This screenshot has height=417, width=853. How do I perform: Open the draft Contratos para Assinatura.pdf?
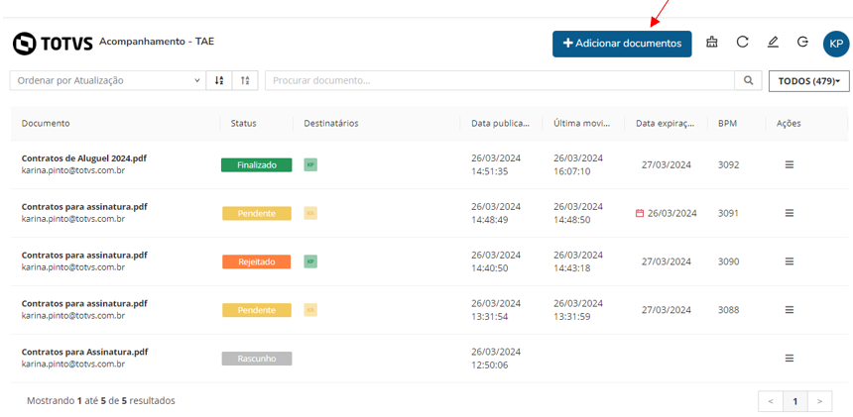click(85, 352)
